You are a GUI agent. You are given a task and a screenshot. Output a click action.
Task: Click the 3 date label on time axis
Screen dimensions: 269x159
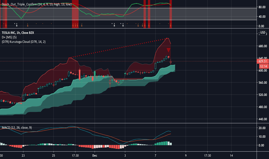tap(125, 156)
